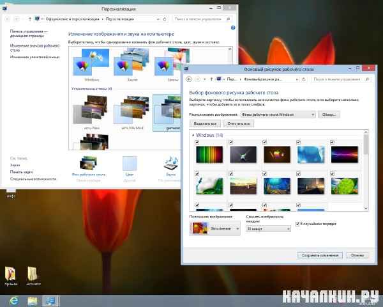Click the Очистить все button
Screen dimensions: 383x307
click(239, 123)
